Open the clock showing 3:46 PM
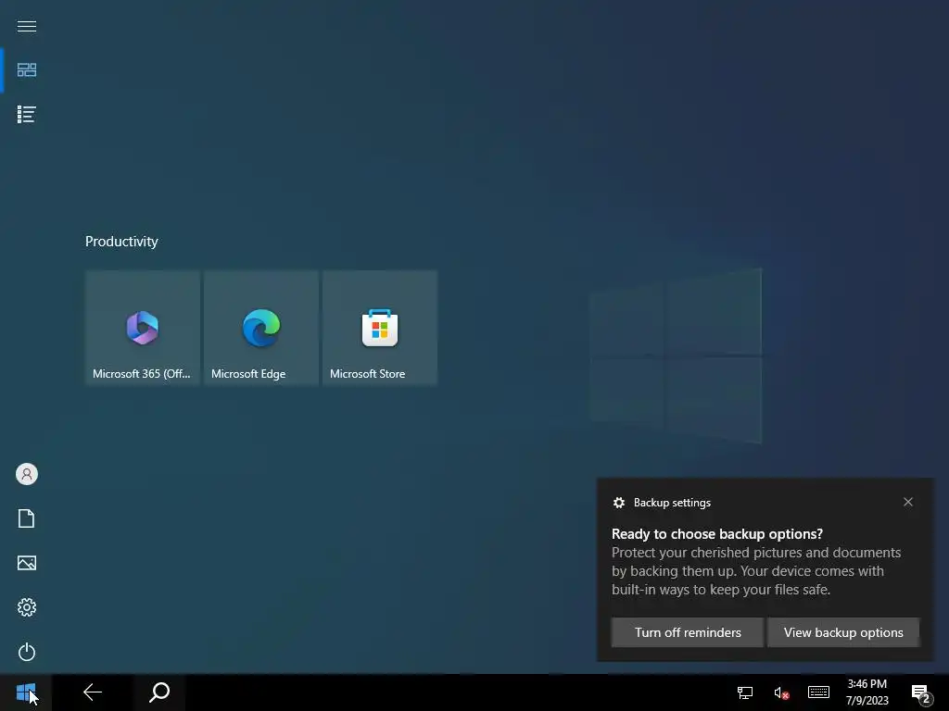 coord(867,692)
